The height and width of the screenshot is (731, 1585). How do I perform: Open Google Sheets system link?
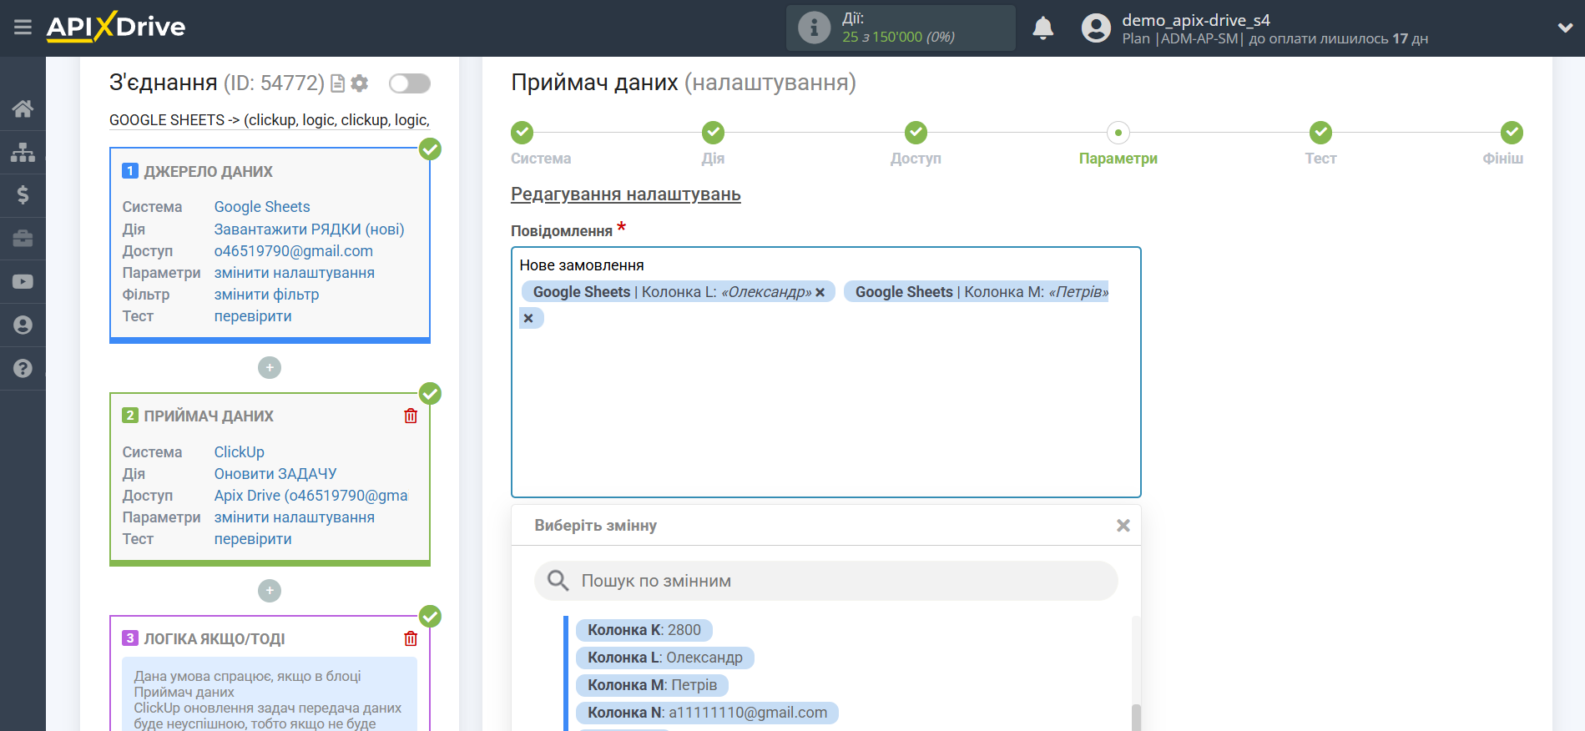(262, 207)
